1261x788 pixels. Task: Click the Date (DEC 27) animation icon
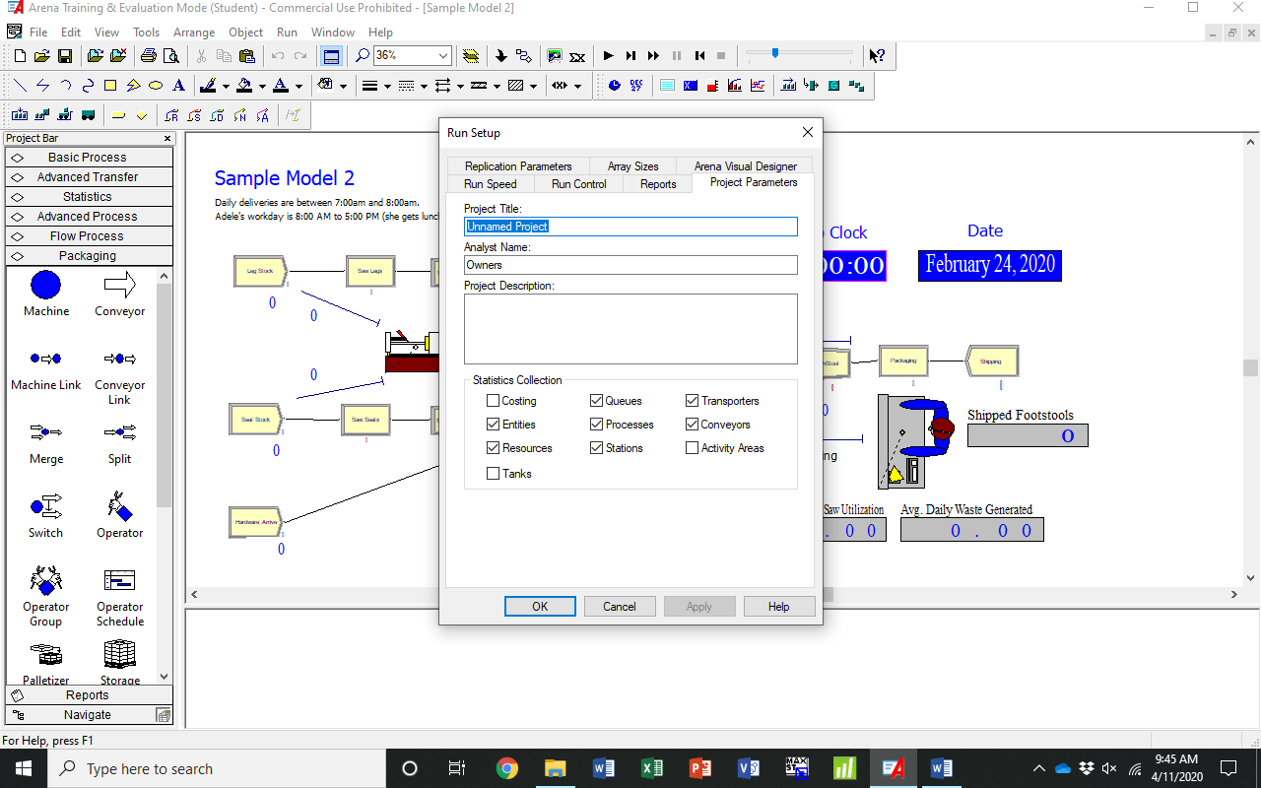click(x=636, y=86)
